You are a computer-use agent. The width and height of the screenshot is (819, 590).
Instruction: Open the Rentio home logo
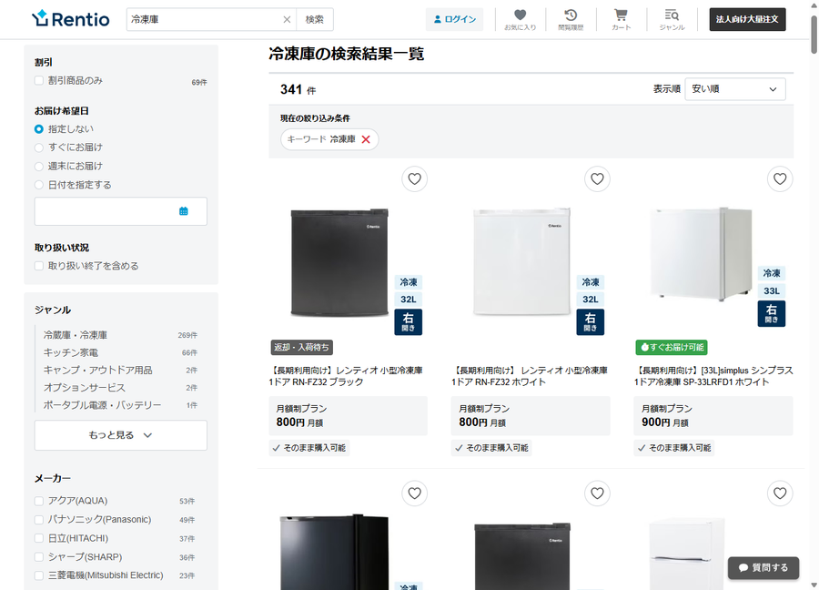tap(70, 19)
